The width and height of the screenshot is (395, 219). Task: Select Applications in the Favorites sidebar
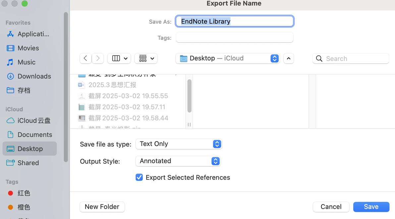33,34
